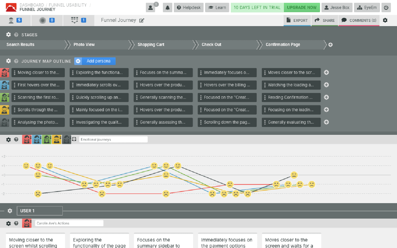
Task: Open 'Focuses on the summa...' card
Action: point(163,72)
